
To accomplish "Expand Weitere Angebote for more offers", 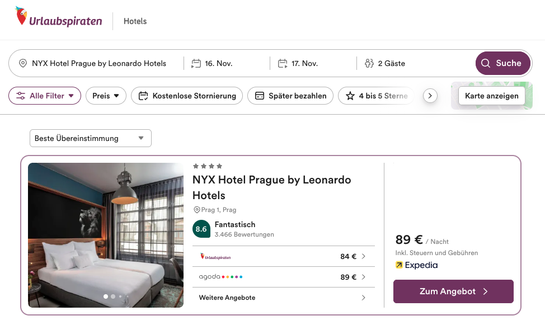I will coord(283,298).
